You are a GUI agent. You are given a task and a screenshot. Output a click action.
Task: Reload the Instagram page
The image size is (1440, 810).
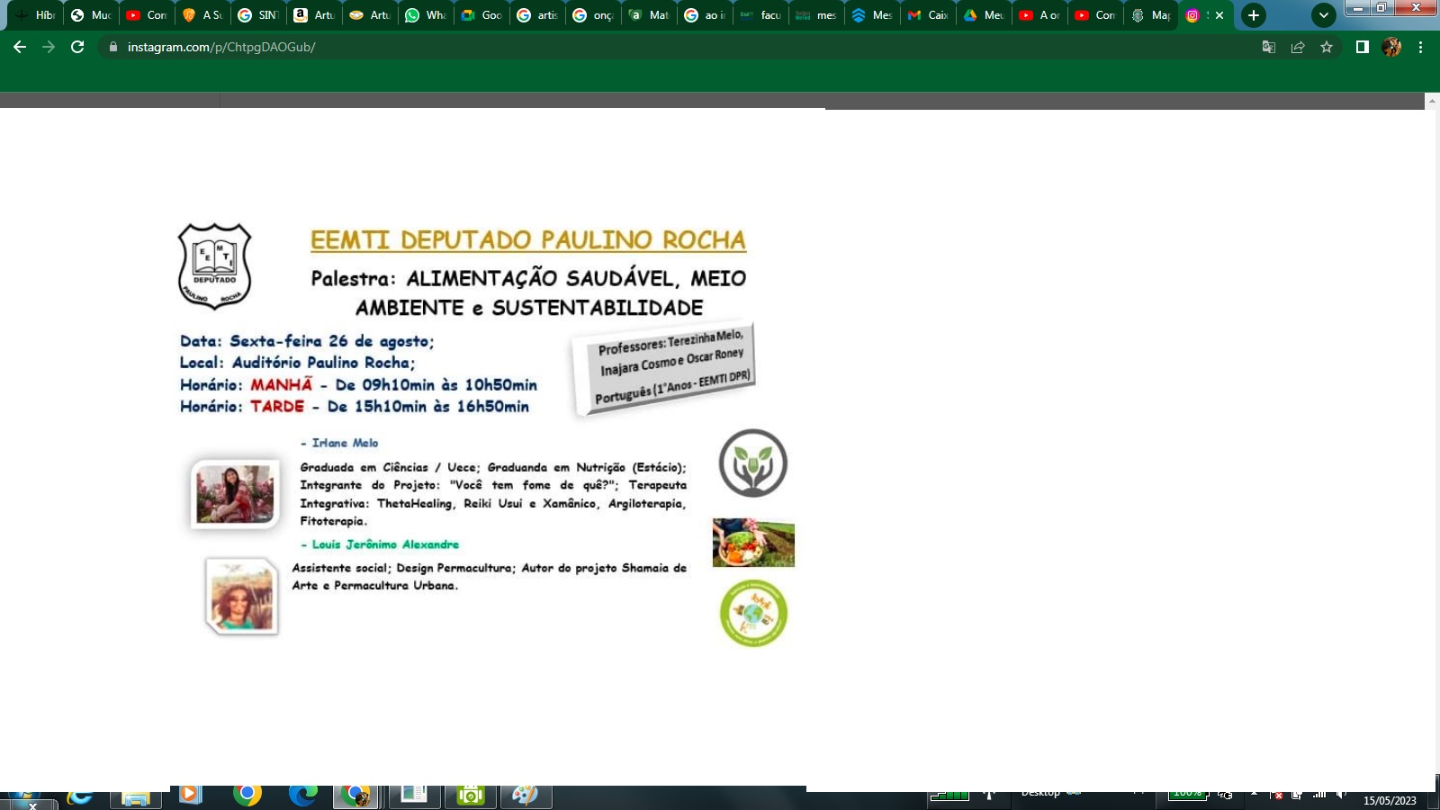click(77, 47)
